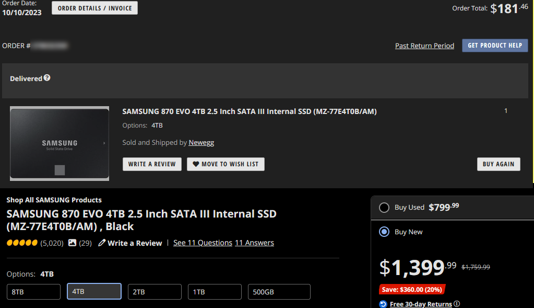Click Write a Review button in order
Viewport: 534px width, 308px height.
[x=152, y=164]
